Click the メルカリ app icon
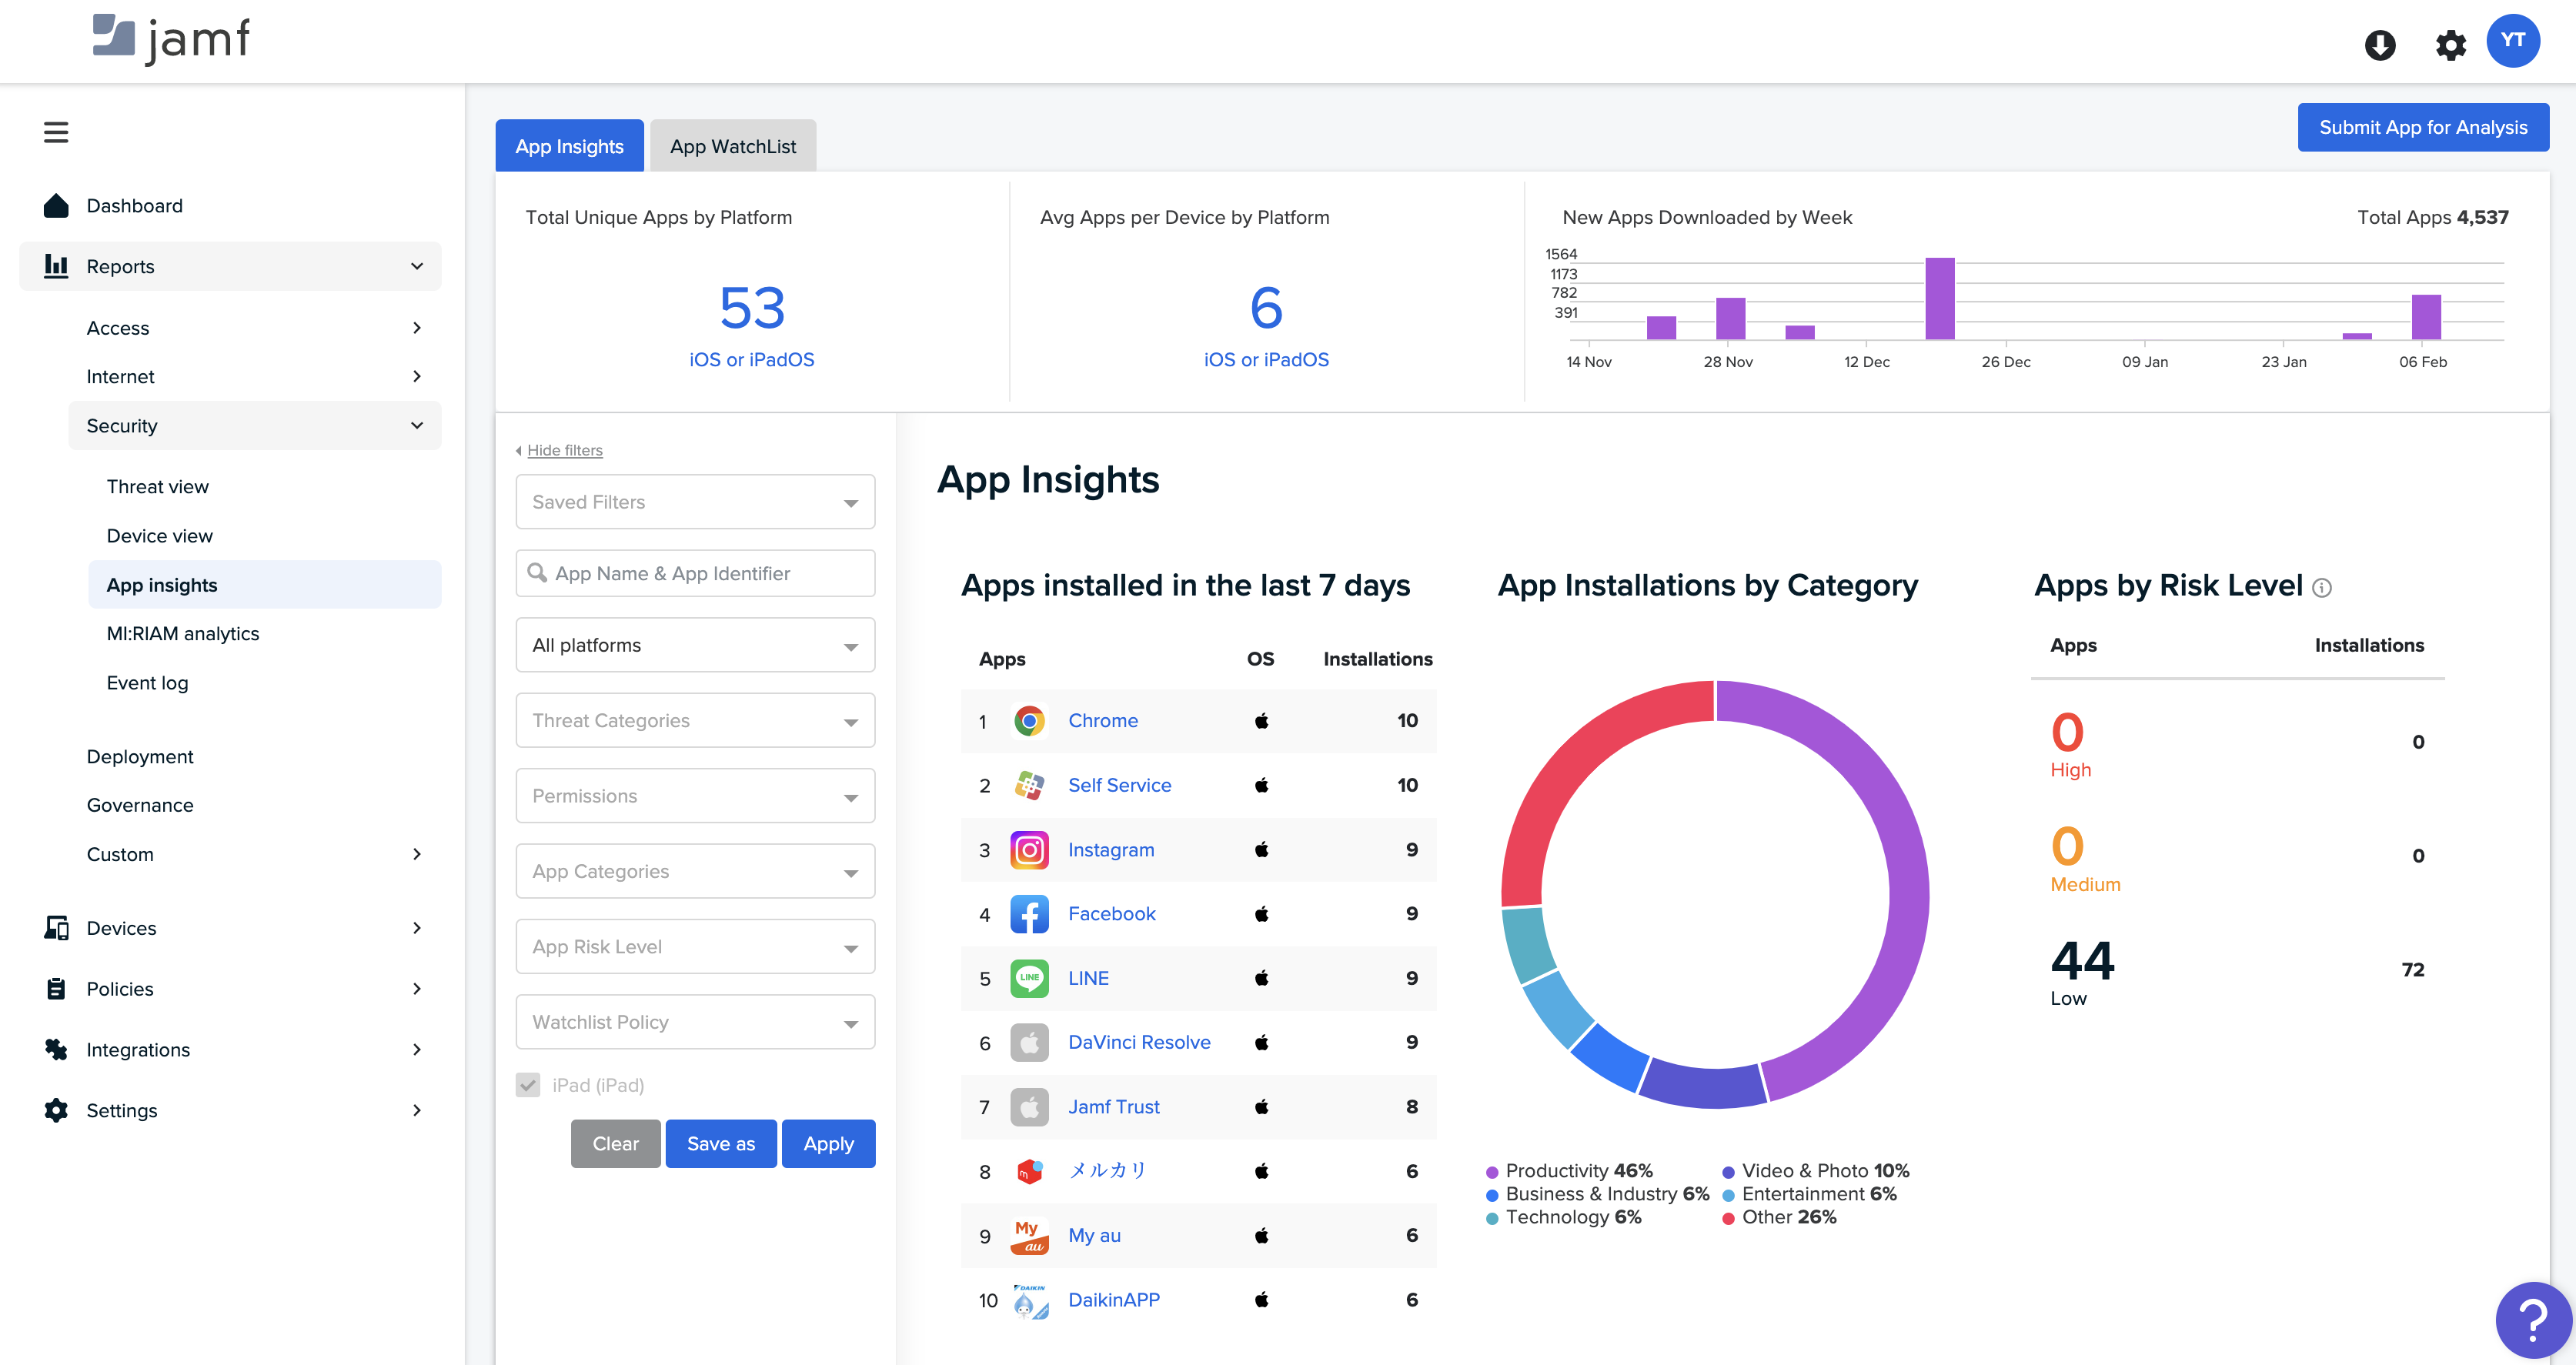The height and width of the screenshot is (1365, 2576). click(1029, 1171)
